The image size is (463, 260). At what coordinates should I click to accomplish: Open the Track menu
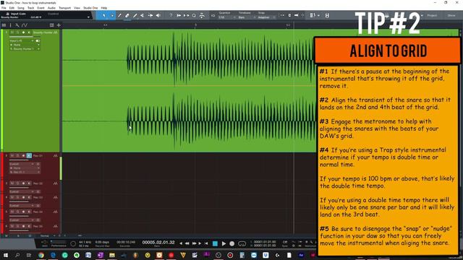tap(30, 8)
